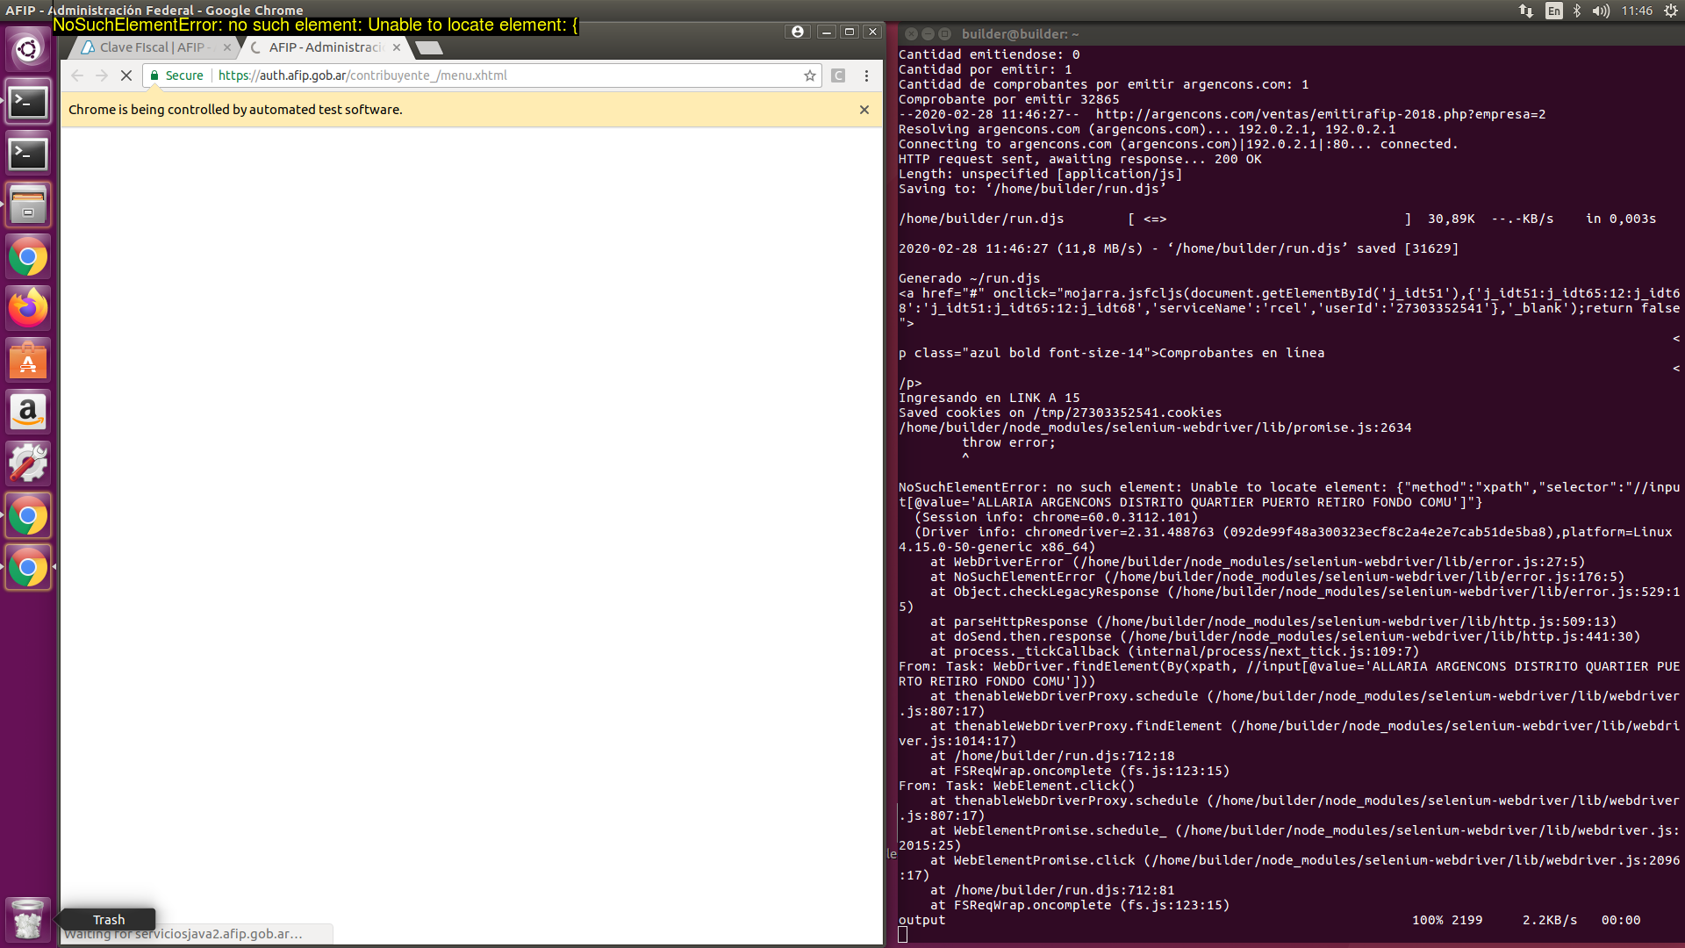Open the sound volume indicator

[x=1601, y=11]
